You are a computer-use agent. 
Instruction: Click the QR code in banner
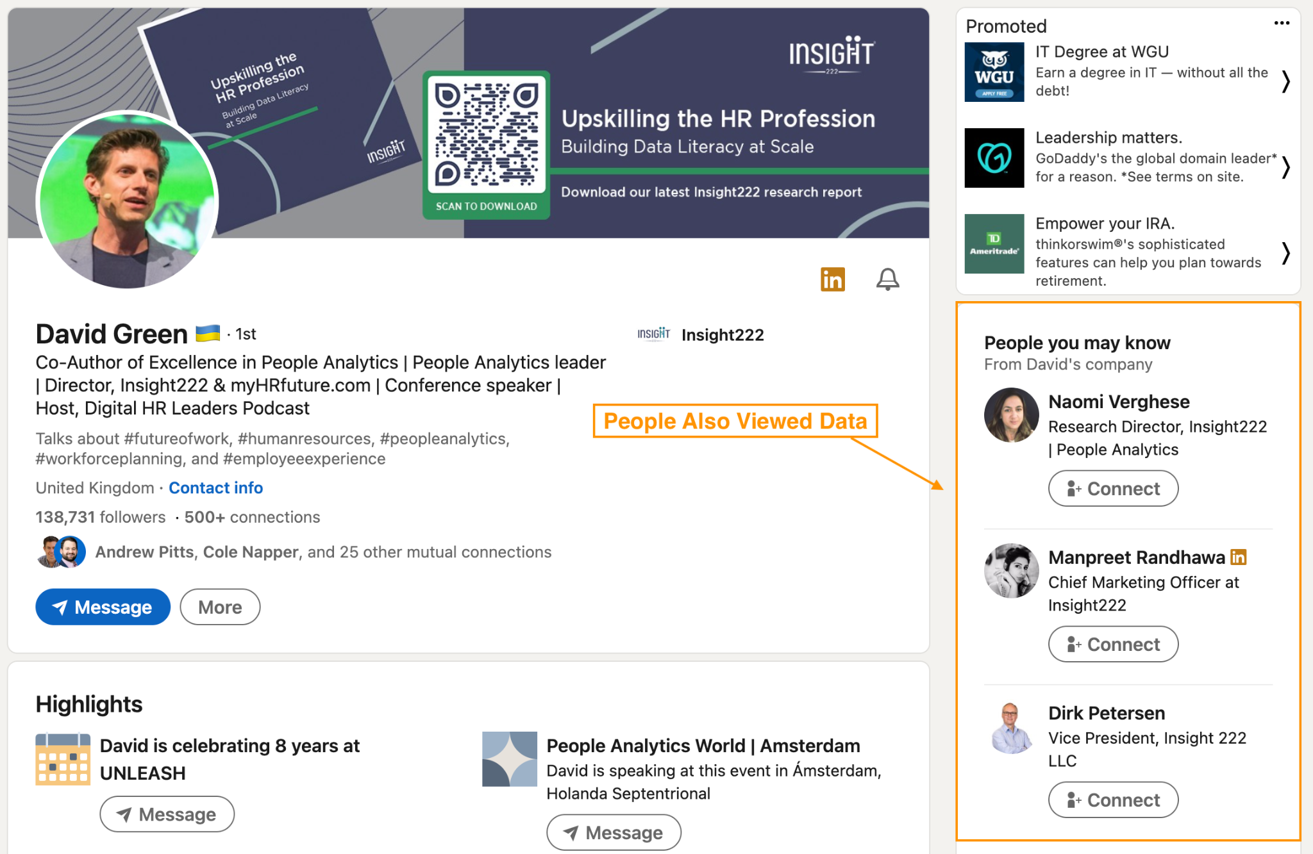click(486, 135)
